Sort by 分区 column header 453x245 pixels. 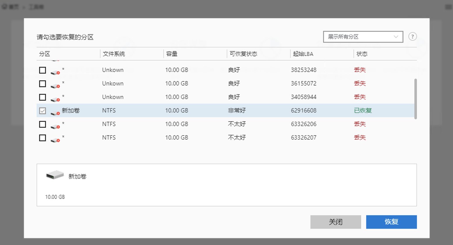(x=45, y=54)
